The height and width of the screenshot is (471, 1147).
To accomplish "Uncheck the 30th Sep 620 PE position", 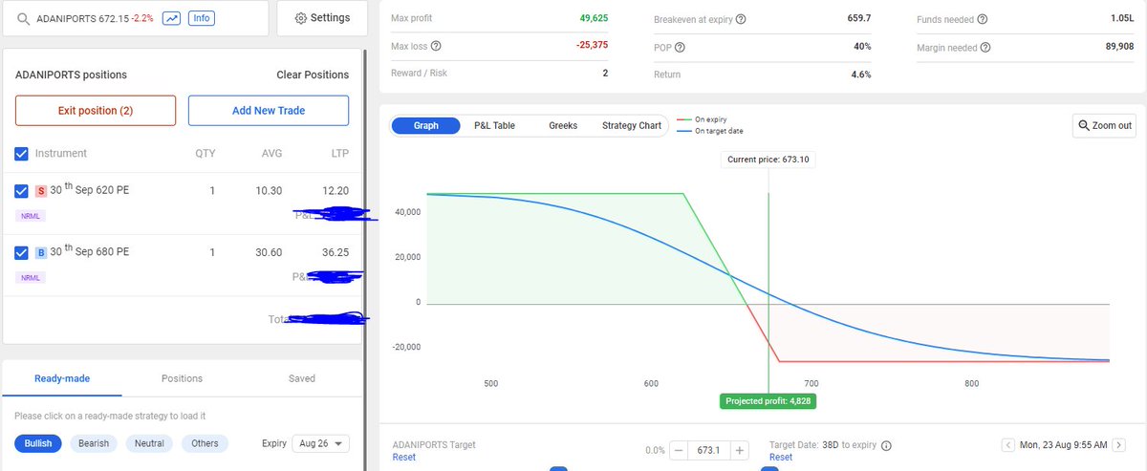I will 22,191.
